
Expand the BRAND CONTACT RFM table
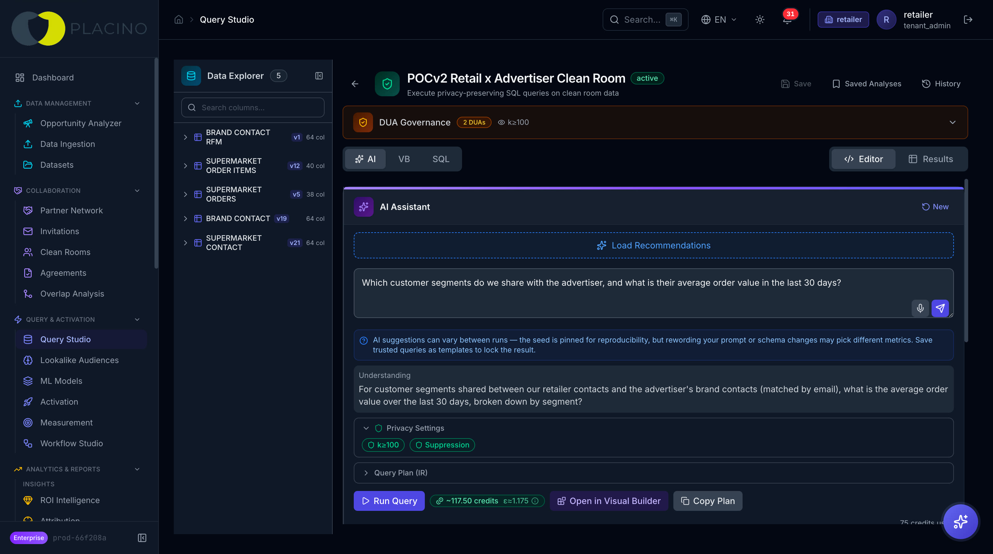186,137
